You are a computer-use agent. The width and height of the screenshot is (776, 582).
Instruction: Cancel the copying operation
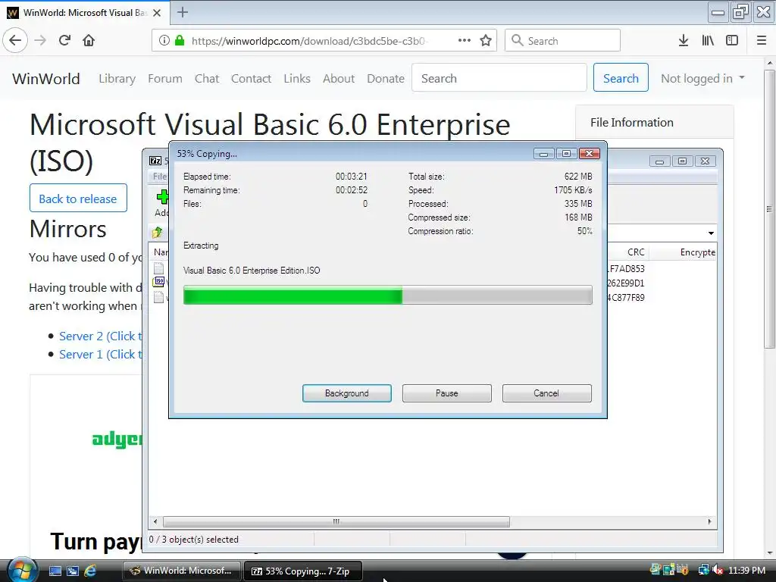tap(547, 393)
